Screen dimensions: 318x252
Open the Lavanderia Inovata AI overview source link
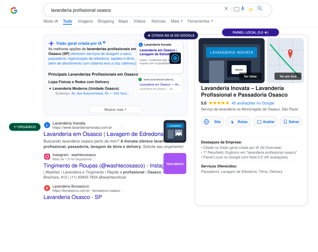160,57
